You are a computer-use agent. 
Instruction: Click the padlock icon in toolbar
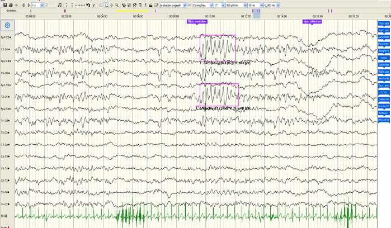coord(149,5)
